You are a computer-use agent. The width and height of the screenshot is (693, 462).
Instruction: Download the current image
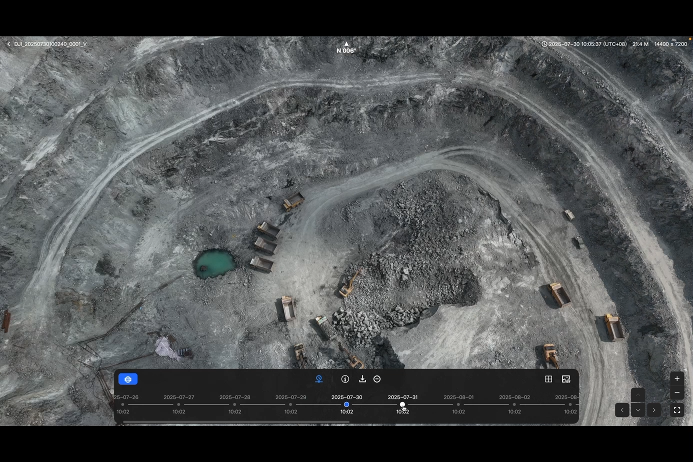362,379
